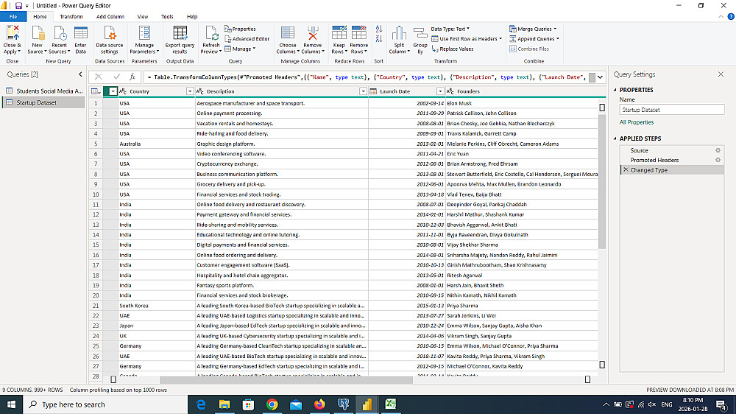Collapse the APPLIED STEPS section
The image size is (736, 414).
pos(615,138)
